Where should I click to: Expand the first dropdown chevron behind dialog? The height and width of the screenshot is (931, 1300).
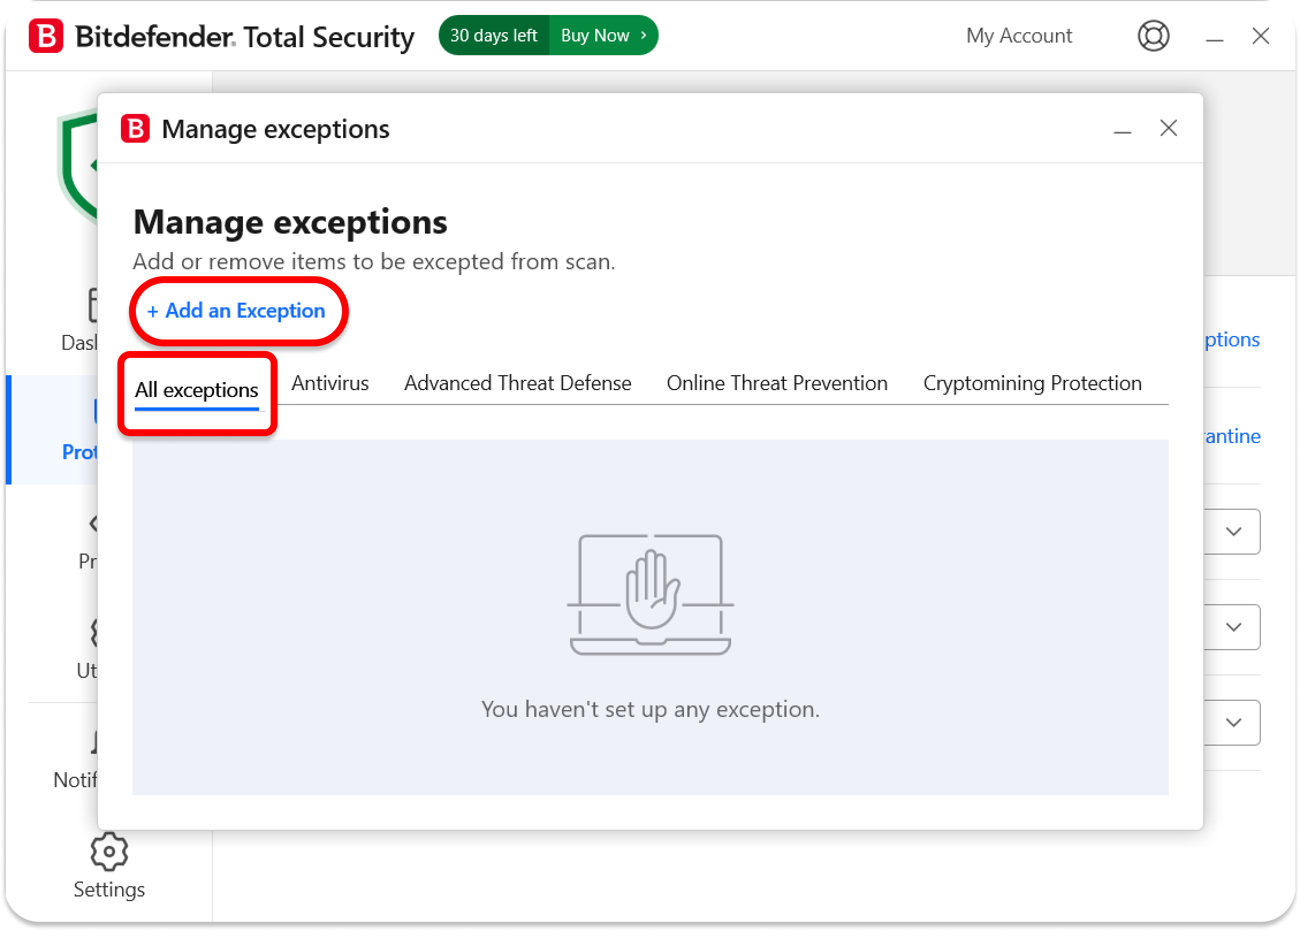click(x=1233, y=532)
